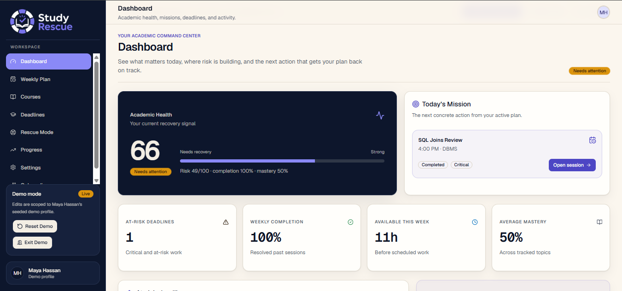Screen dimensions: 622x291
Task: Click the Academic Health pulse icon
Action: coord(380,115)
